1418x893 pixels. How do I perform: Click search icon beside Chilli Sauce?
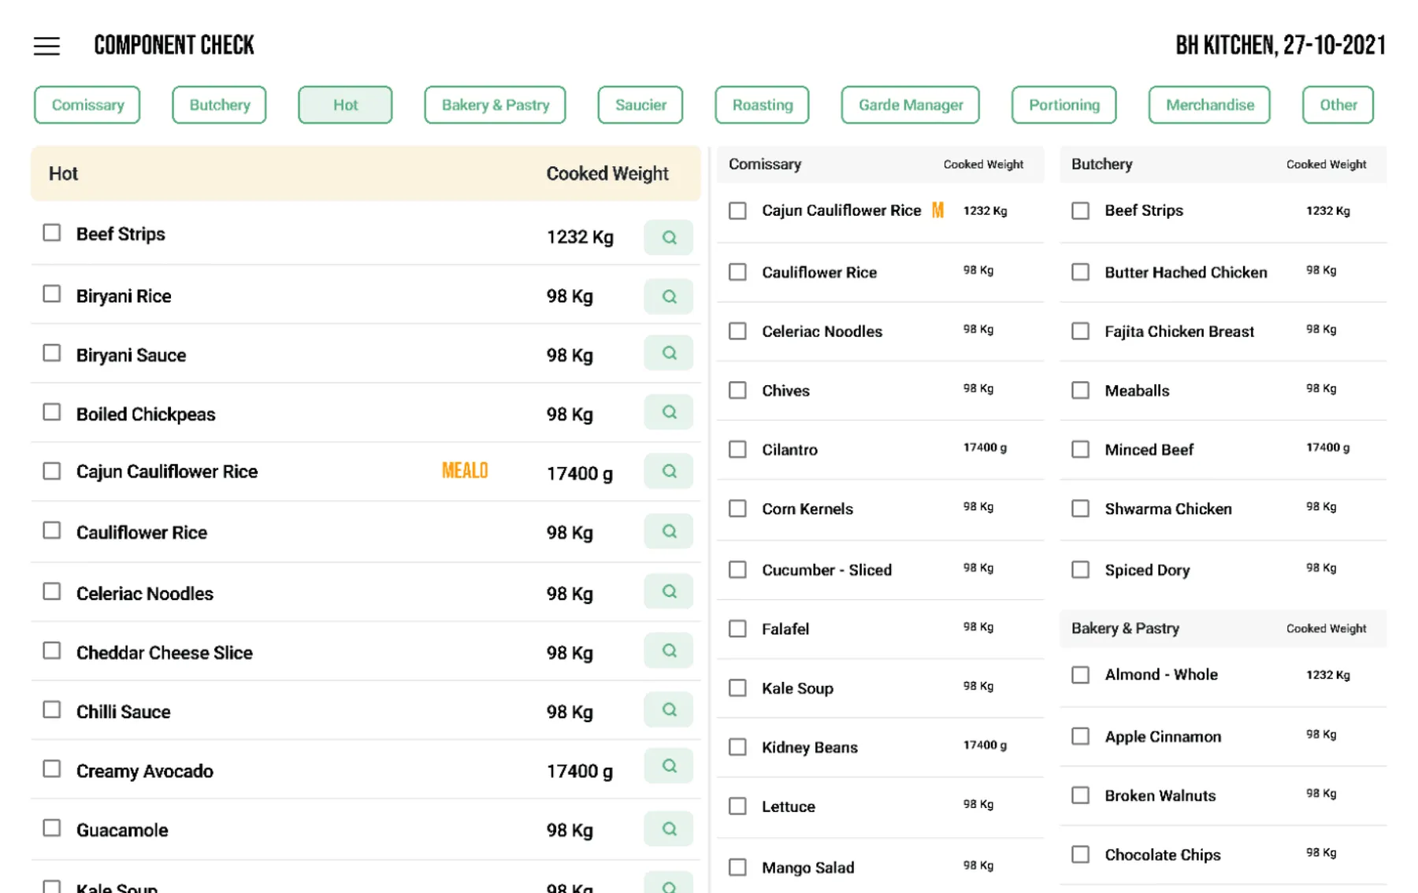pos(668,710)
